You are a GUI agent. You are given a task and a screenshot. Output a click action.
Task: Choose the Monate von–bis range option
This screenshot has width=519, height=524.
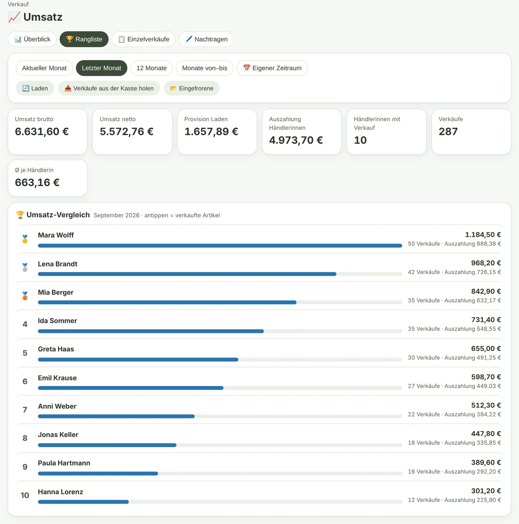pos(205,68)
